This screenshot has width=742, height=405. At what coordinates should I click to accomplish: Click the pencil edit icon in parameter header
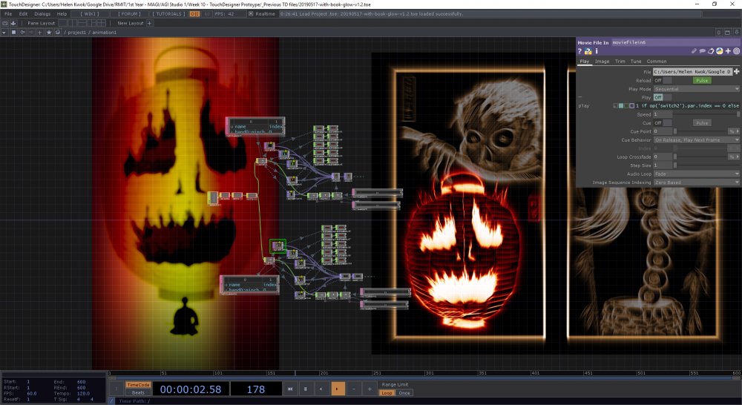pos(694,51)
